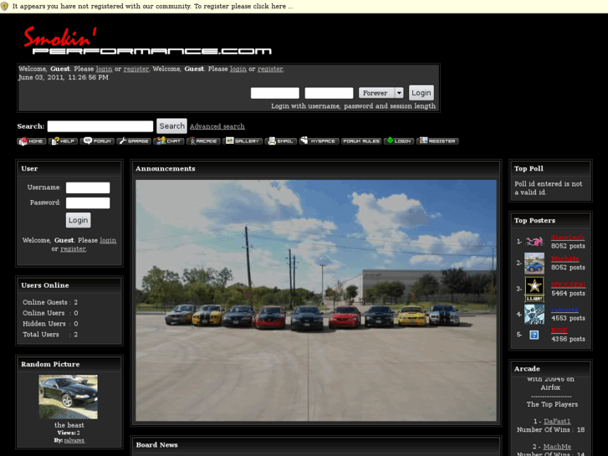Open the Email nav button
This screenshot has height=456, width=608.
(x=281, y=141)
